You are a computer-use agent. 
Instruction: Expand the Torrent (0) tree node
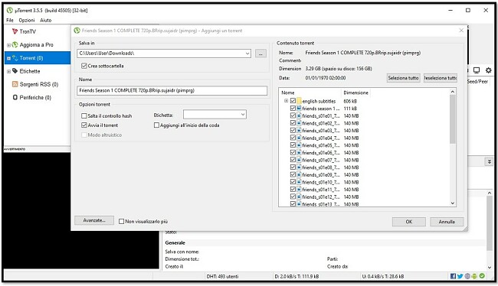pos(8,58)
